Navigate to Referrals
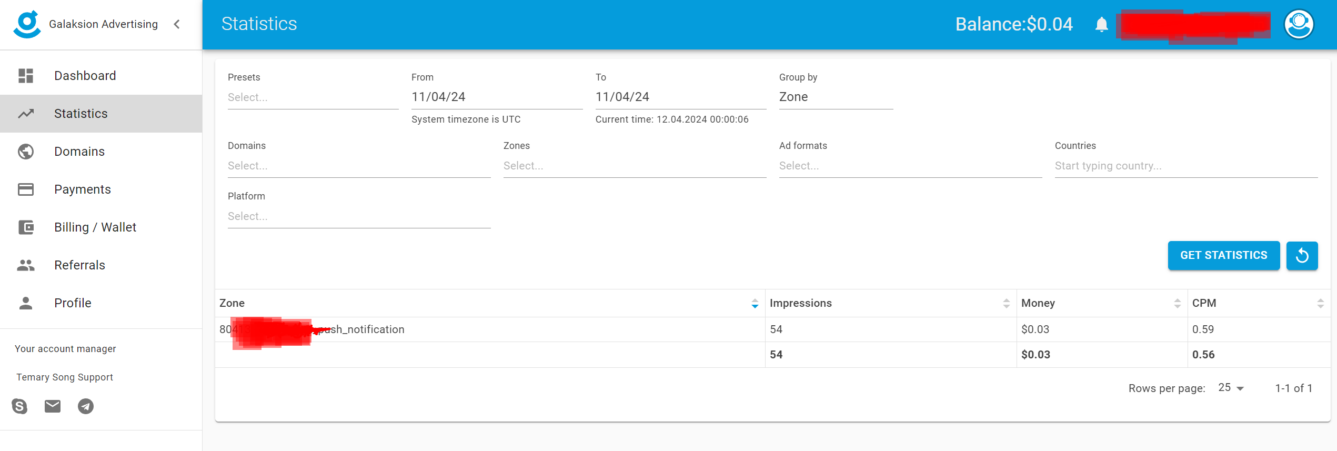Image resolution: width=1337 pixels, height=451 pixels. (x=101, y=265)
